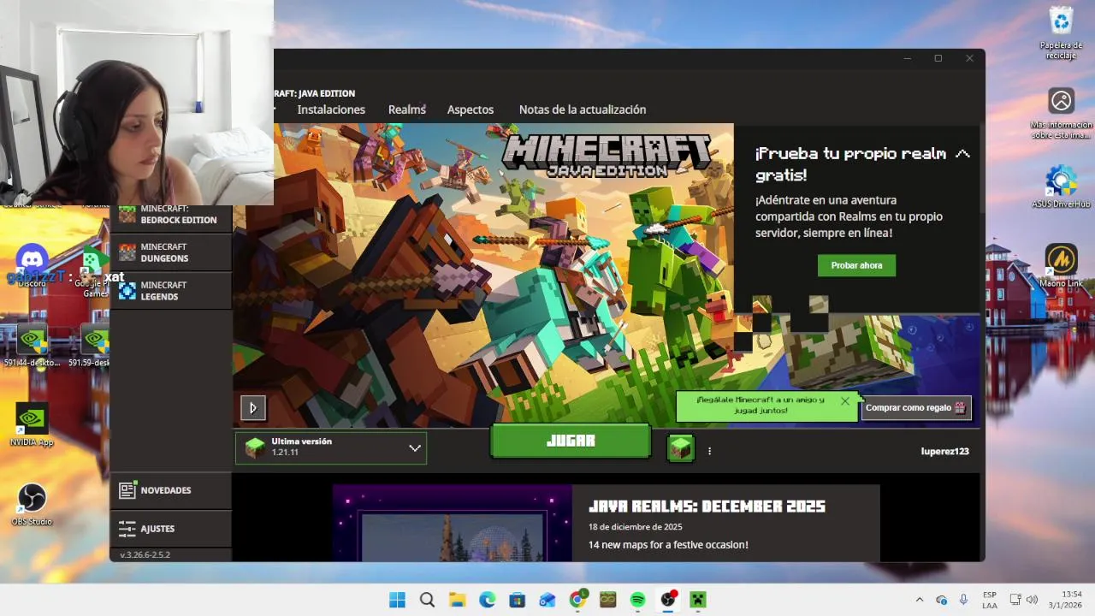This screenshot has width=1095, height=616.
Task: Click the Java Realms news thumbnail
Action: point(452,524)
